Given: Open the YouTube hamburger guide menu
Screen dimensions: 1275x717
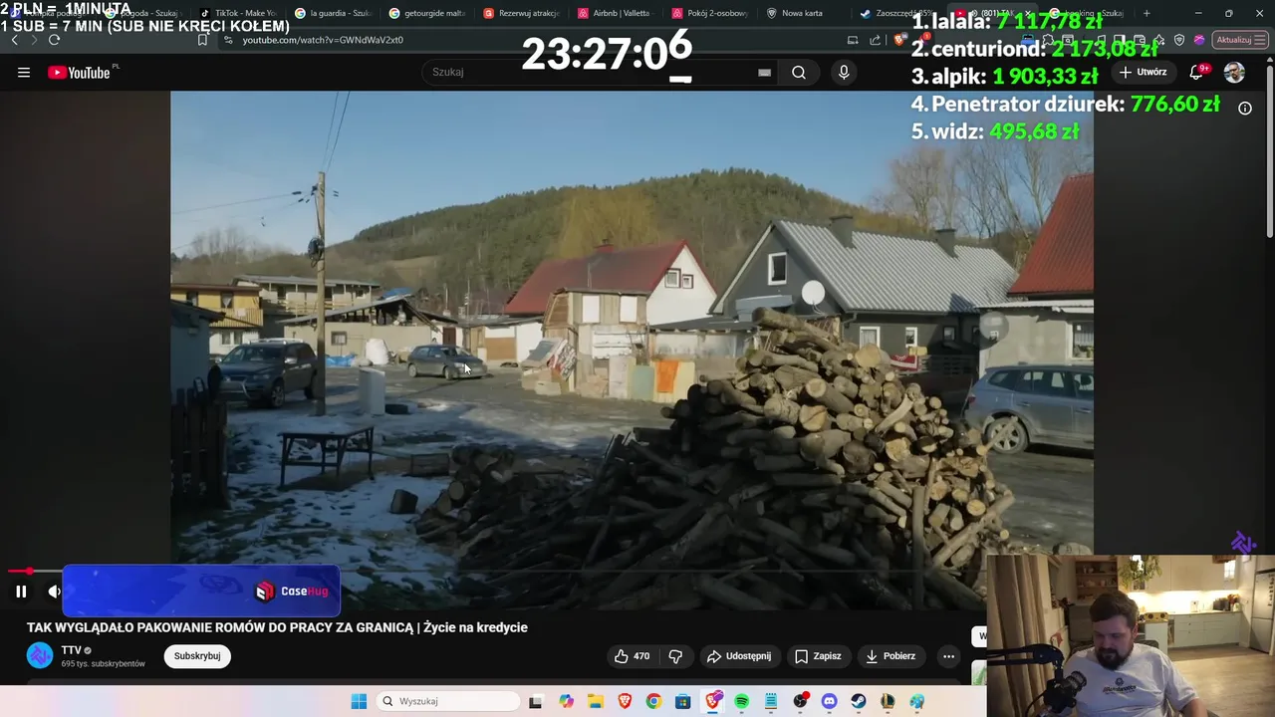Looking at the screenshot, I should (24, 73).
